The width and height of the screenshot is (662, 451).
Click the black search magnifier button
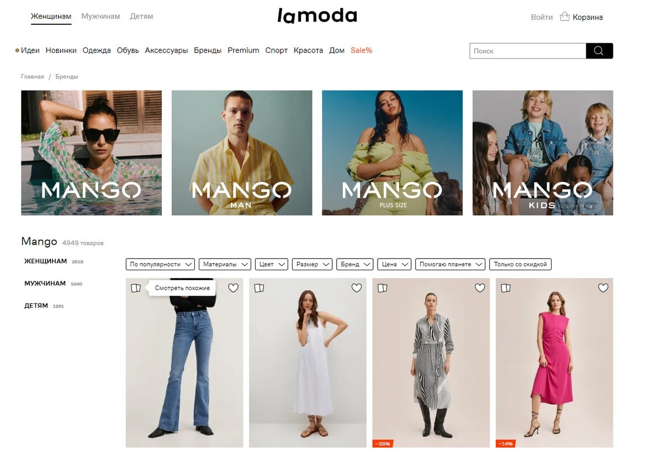[x=599, y=51]
